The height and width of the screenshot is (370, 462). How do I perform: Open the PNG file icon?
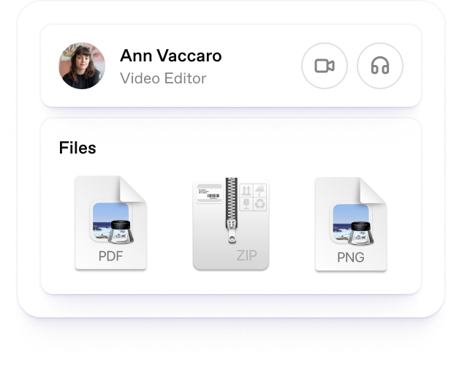(x=351, y=224)
